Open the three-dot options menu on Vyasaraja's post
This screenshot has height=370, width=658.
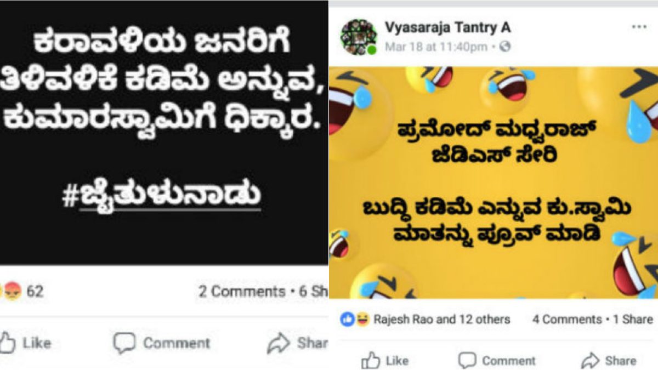click(x=639, y=27)
